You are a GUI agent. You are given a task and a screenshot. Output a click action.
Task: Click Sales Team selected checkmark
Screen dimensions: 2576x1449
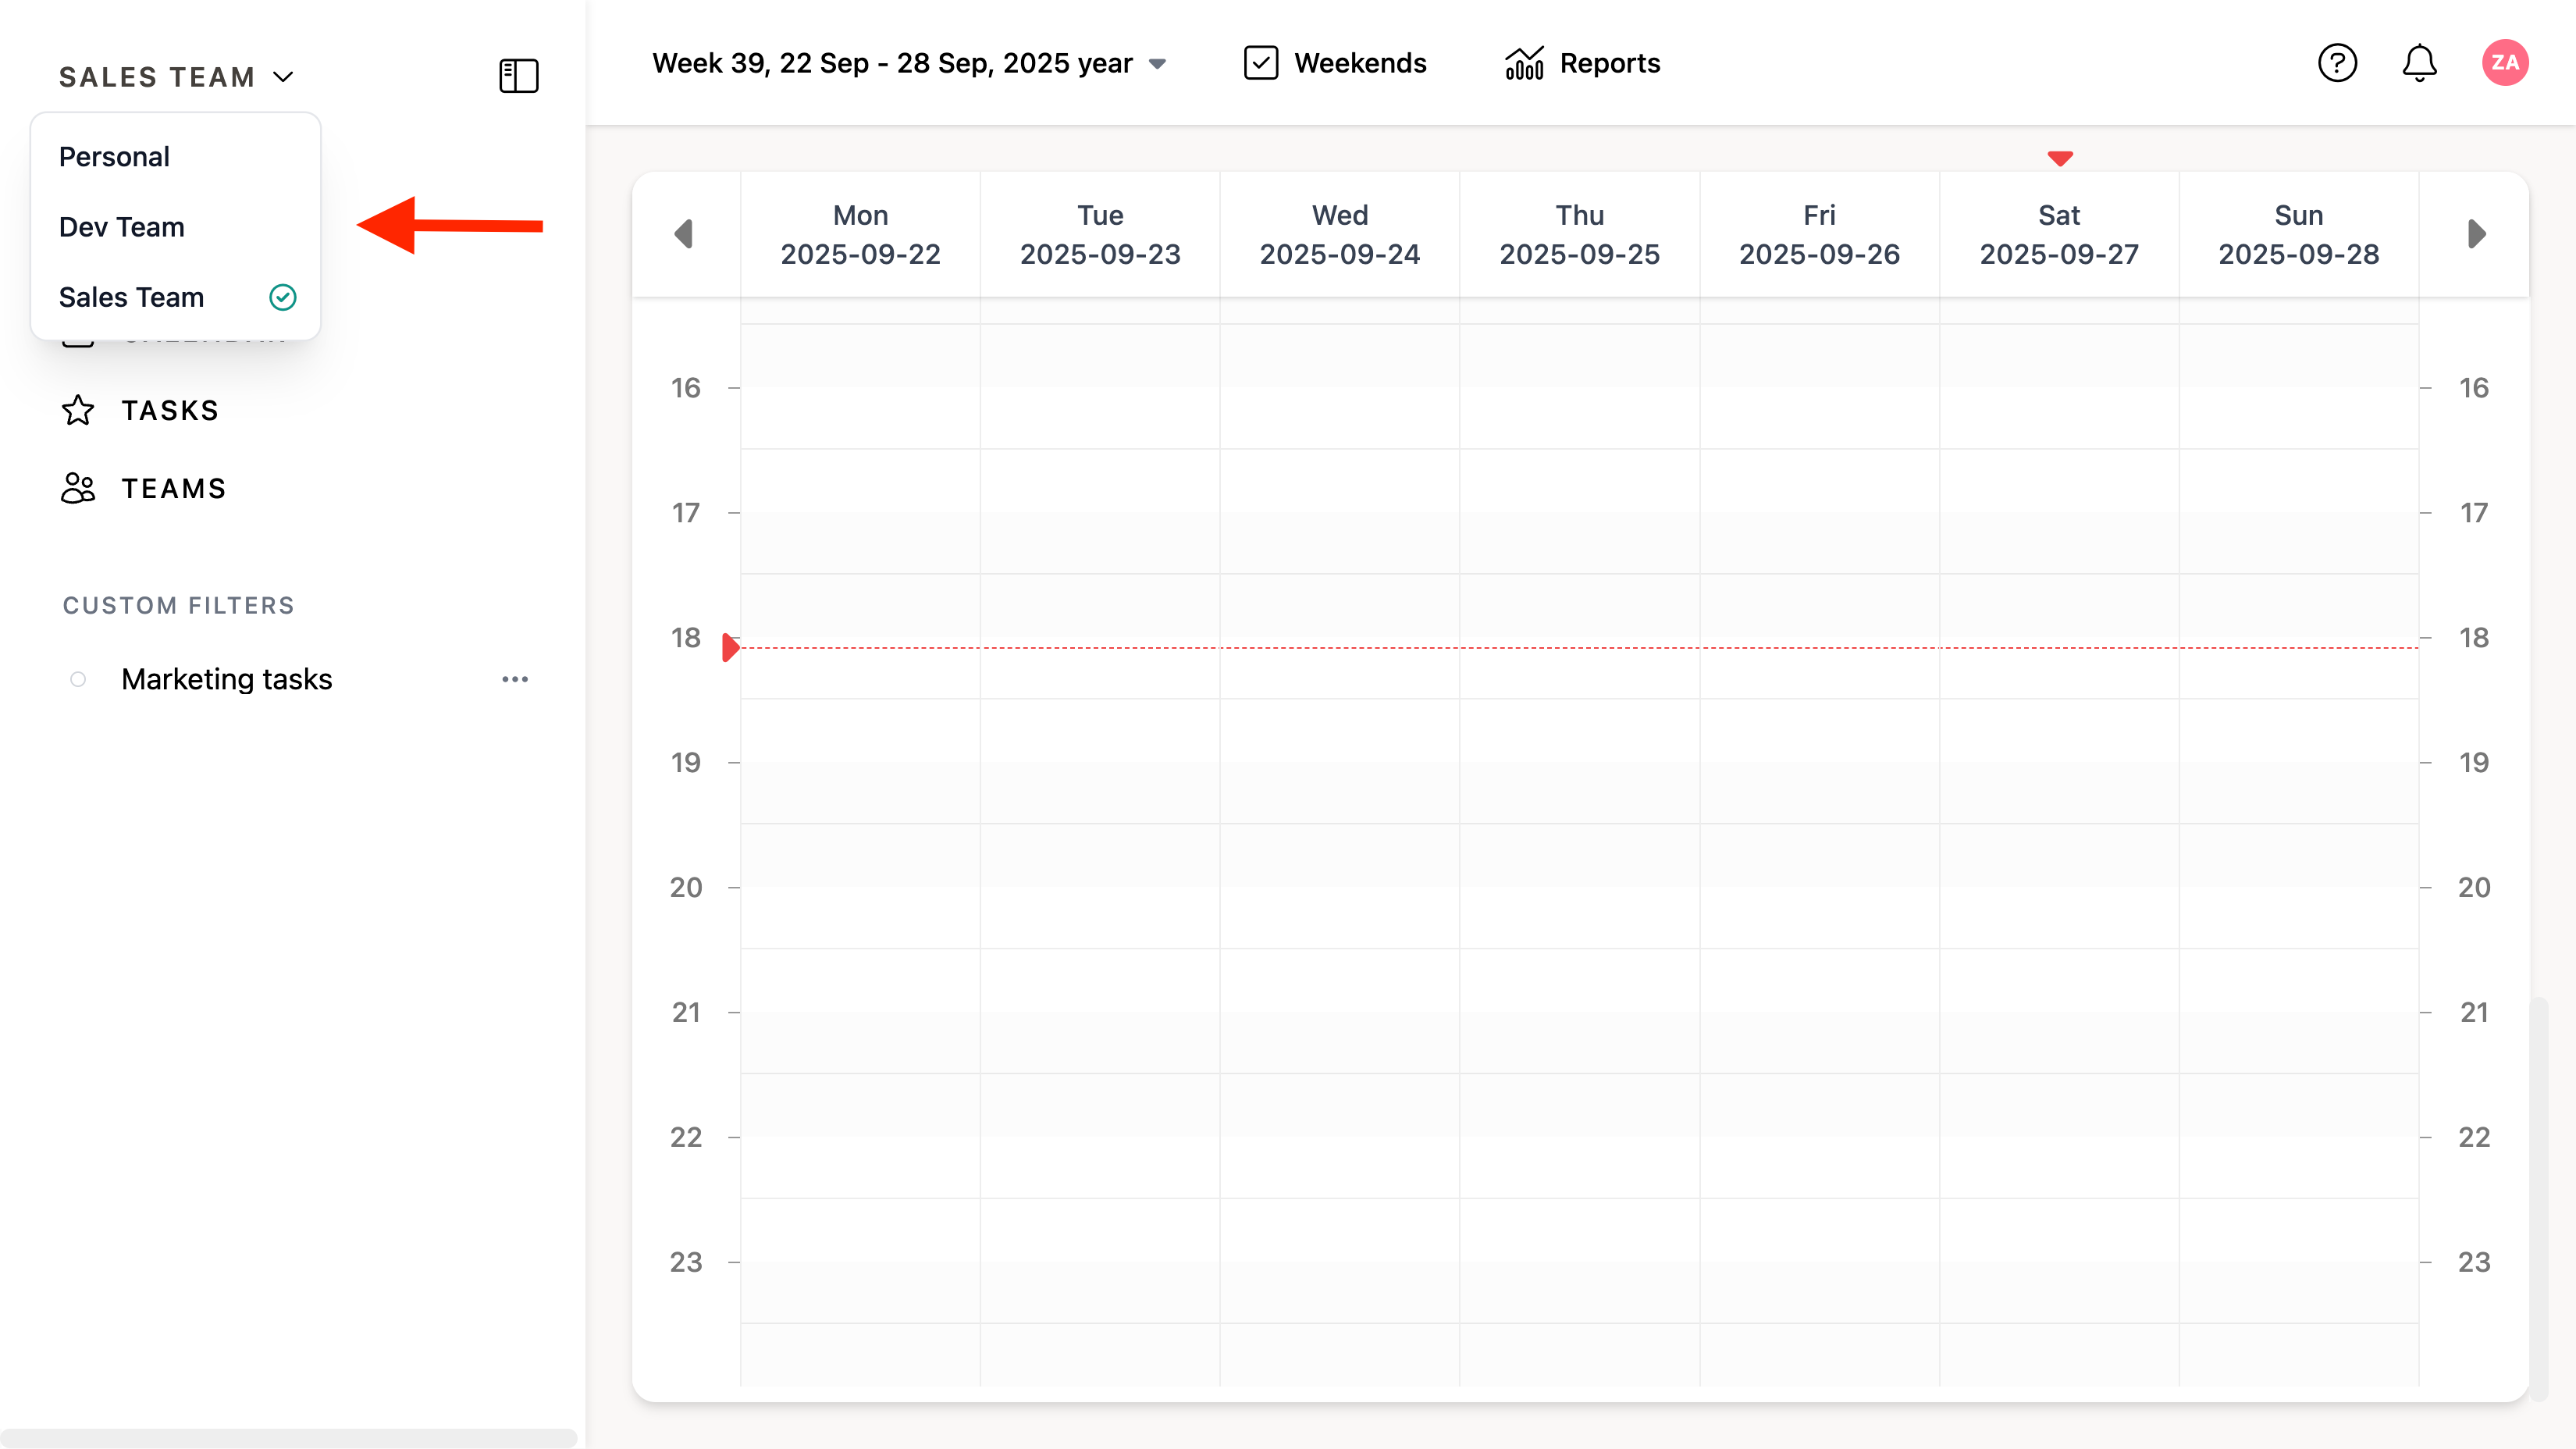click(x=283, y=297)
